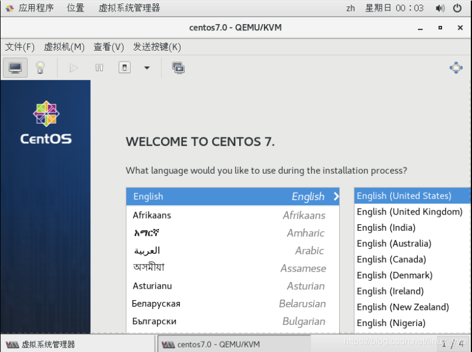Open the 位置 menu
Screen dimensions: 472x352
tap(75, 8)
